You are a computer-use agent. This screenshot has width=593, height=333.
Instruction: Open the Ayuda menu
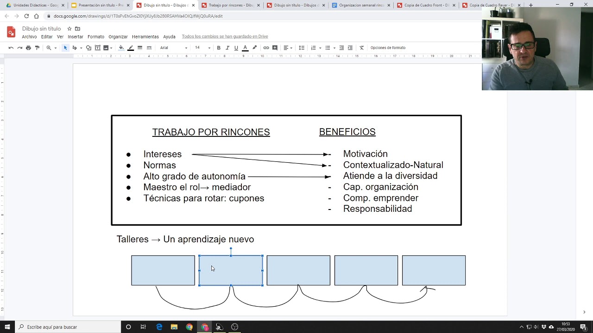pos(169,37)
